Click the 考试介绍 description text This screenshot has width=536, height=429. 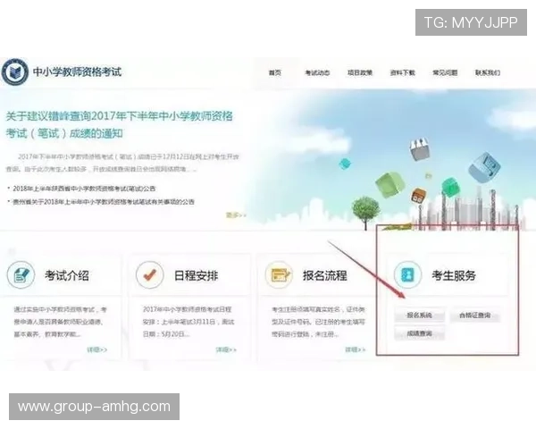click(60, 322)
